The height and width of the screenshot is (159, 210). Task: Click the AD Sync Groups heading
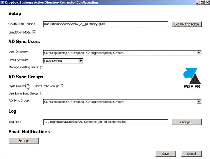point(26,77)
